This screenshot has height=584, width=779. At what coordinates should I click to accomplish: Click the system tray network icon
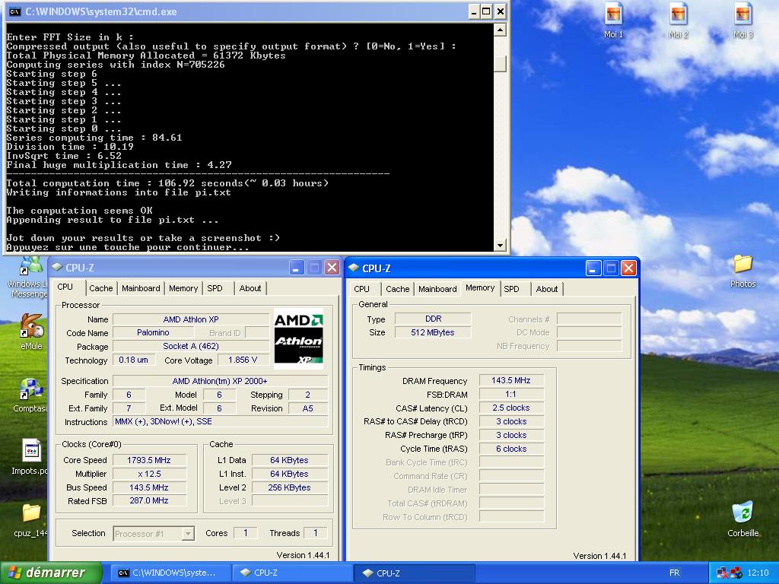pos(722,573)
